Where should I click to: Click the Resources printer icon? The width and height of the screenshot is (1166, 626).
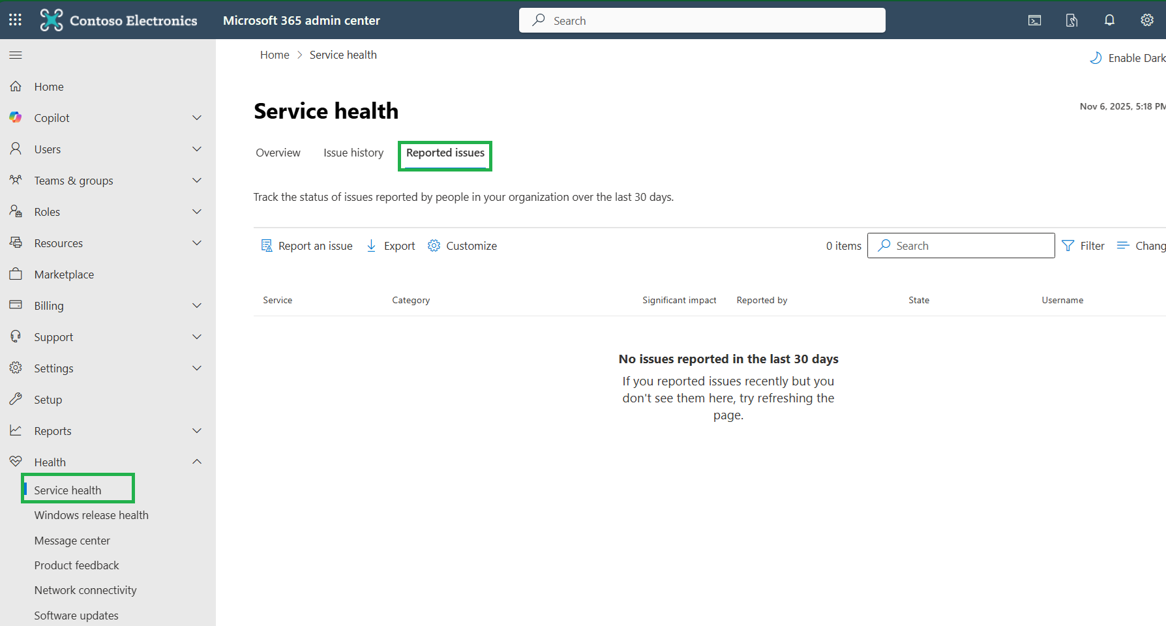pyautogui.click(x=16, y=243)
